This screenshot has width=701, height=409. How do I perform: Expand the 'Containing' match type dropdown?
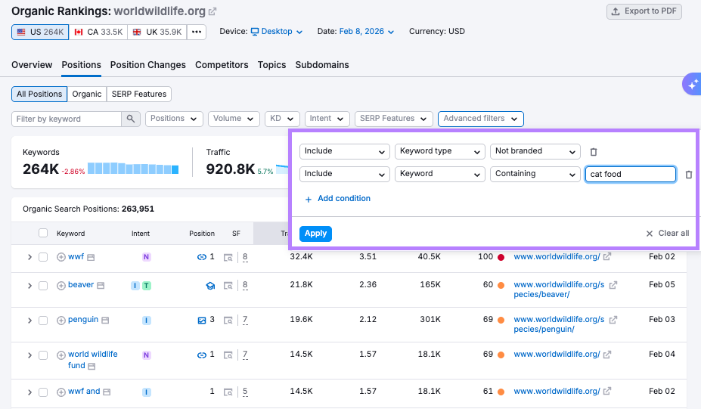click(535, 174)
